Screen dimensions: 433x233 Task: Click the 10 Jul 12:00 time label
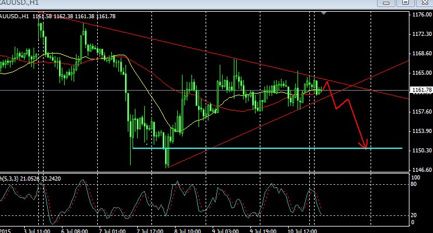302,231
